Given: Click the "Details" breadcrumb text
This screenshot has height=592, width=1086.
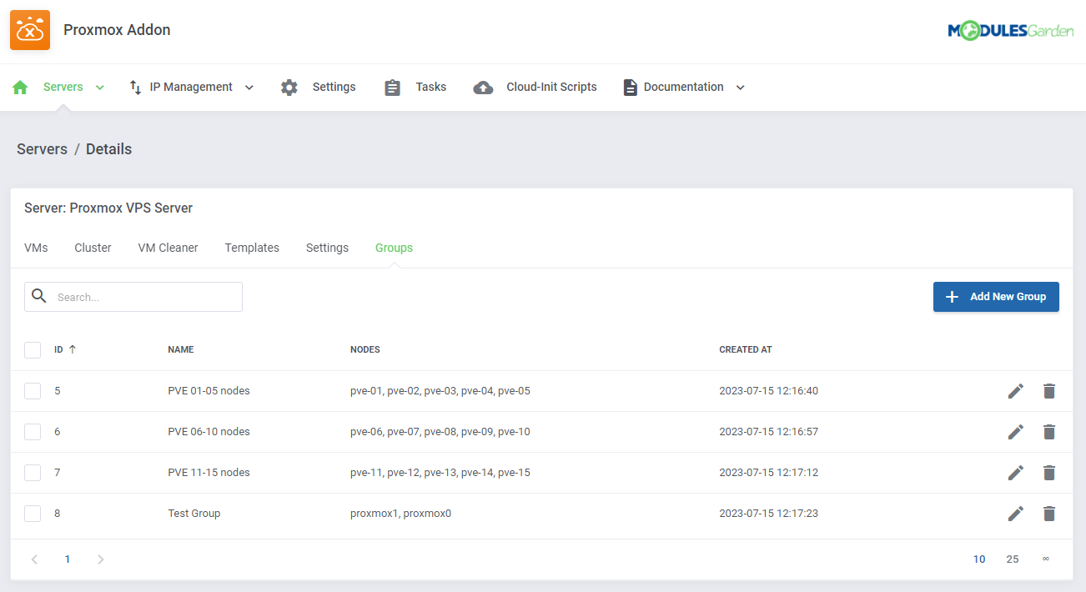Looking at the screenshot, I should pyautogui.click(x=108, y=149).
